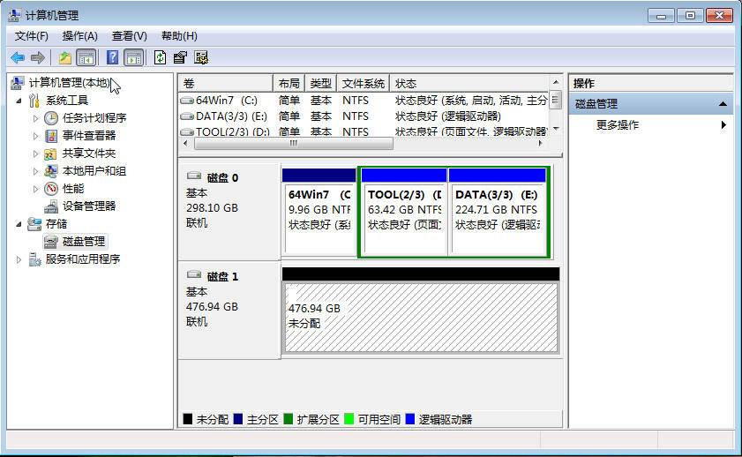Click the dark blue 主分区 legend swatch
Image resolution: width=742 pixels, height=457 pixels.
pyautogui.click(x=238, y=419)
